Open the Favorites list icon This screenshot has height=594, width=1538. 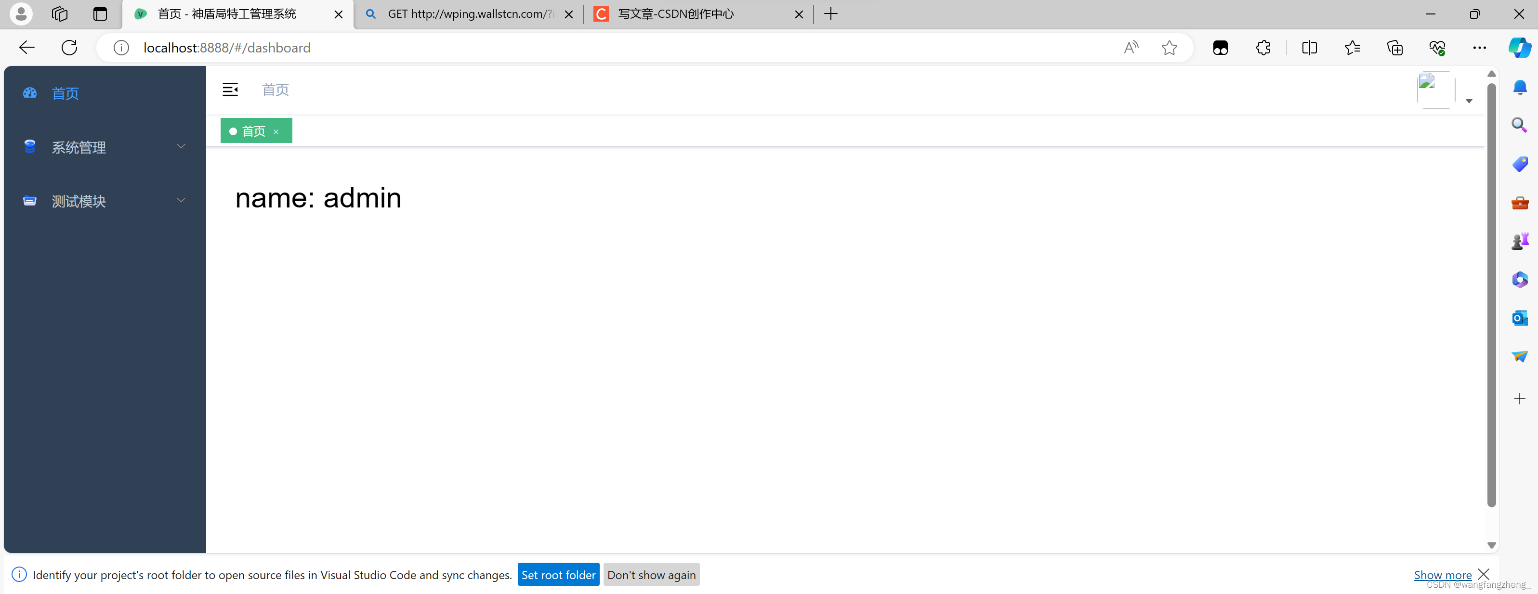pos(1353,48)
